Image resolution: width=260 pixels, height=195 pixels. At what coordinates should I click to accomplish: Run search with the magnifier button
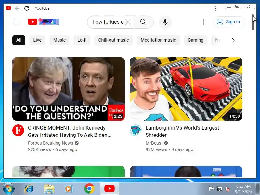click(x=143, y=22)
